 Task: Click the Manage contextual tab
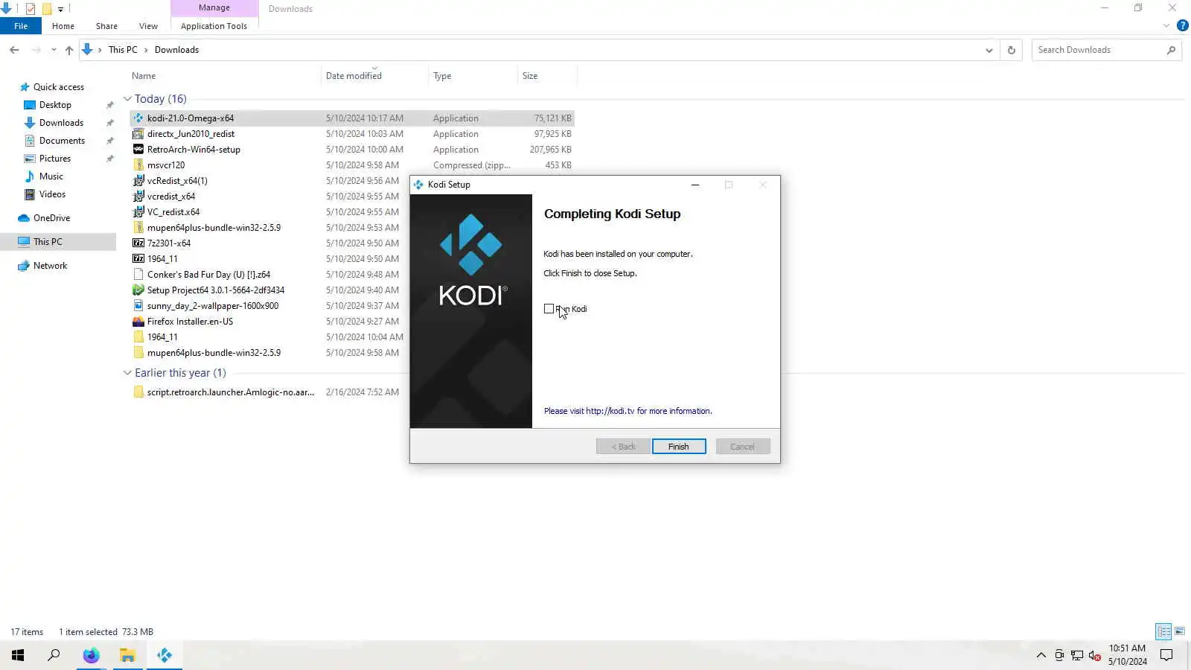pyautogui.click(x=214, y=8)
